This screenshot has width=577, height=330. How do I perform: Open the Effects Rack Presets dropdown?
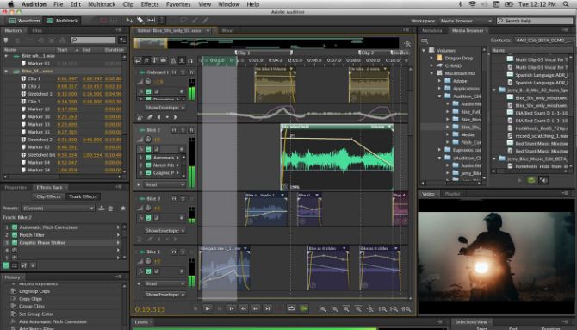click(x=58, y=209)
